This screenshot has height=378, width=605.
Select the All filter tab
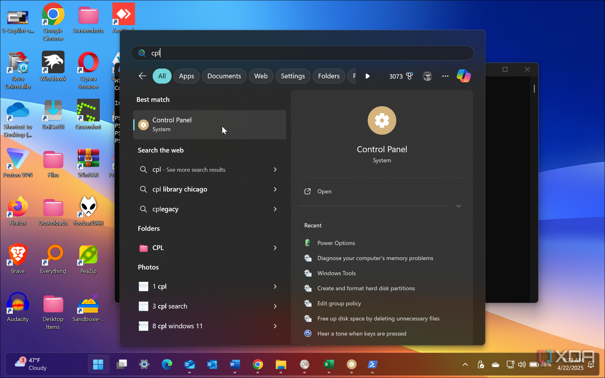coord(162,76)
